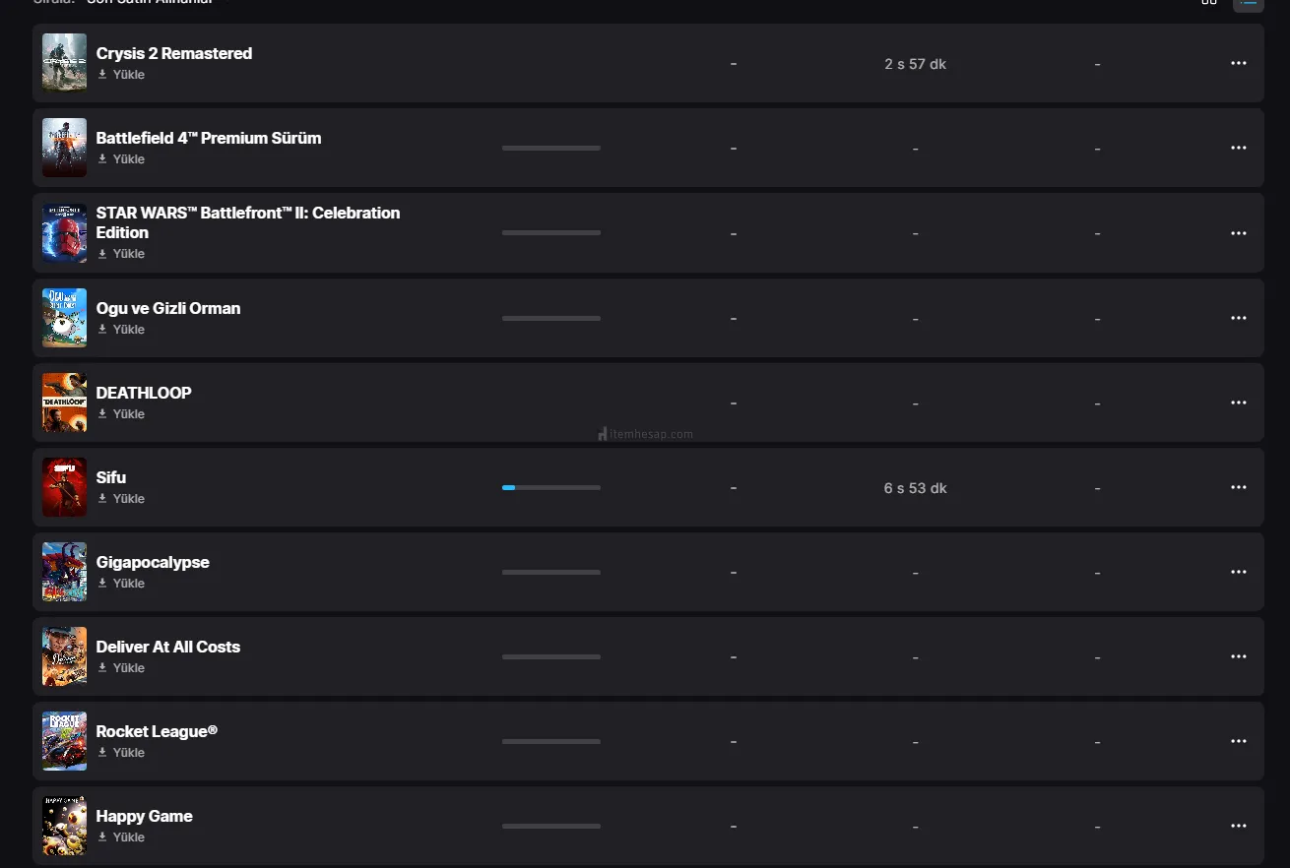
Task: Click the ellipsis icon on the DEATHLOOP row
Action: click(1239, 403)
